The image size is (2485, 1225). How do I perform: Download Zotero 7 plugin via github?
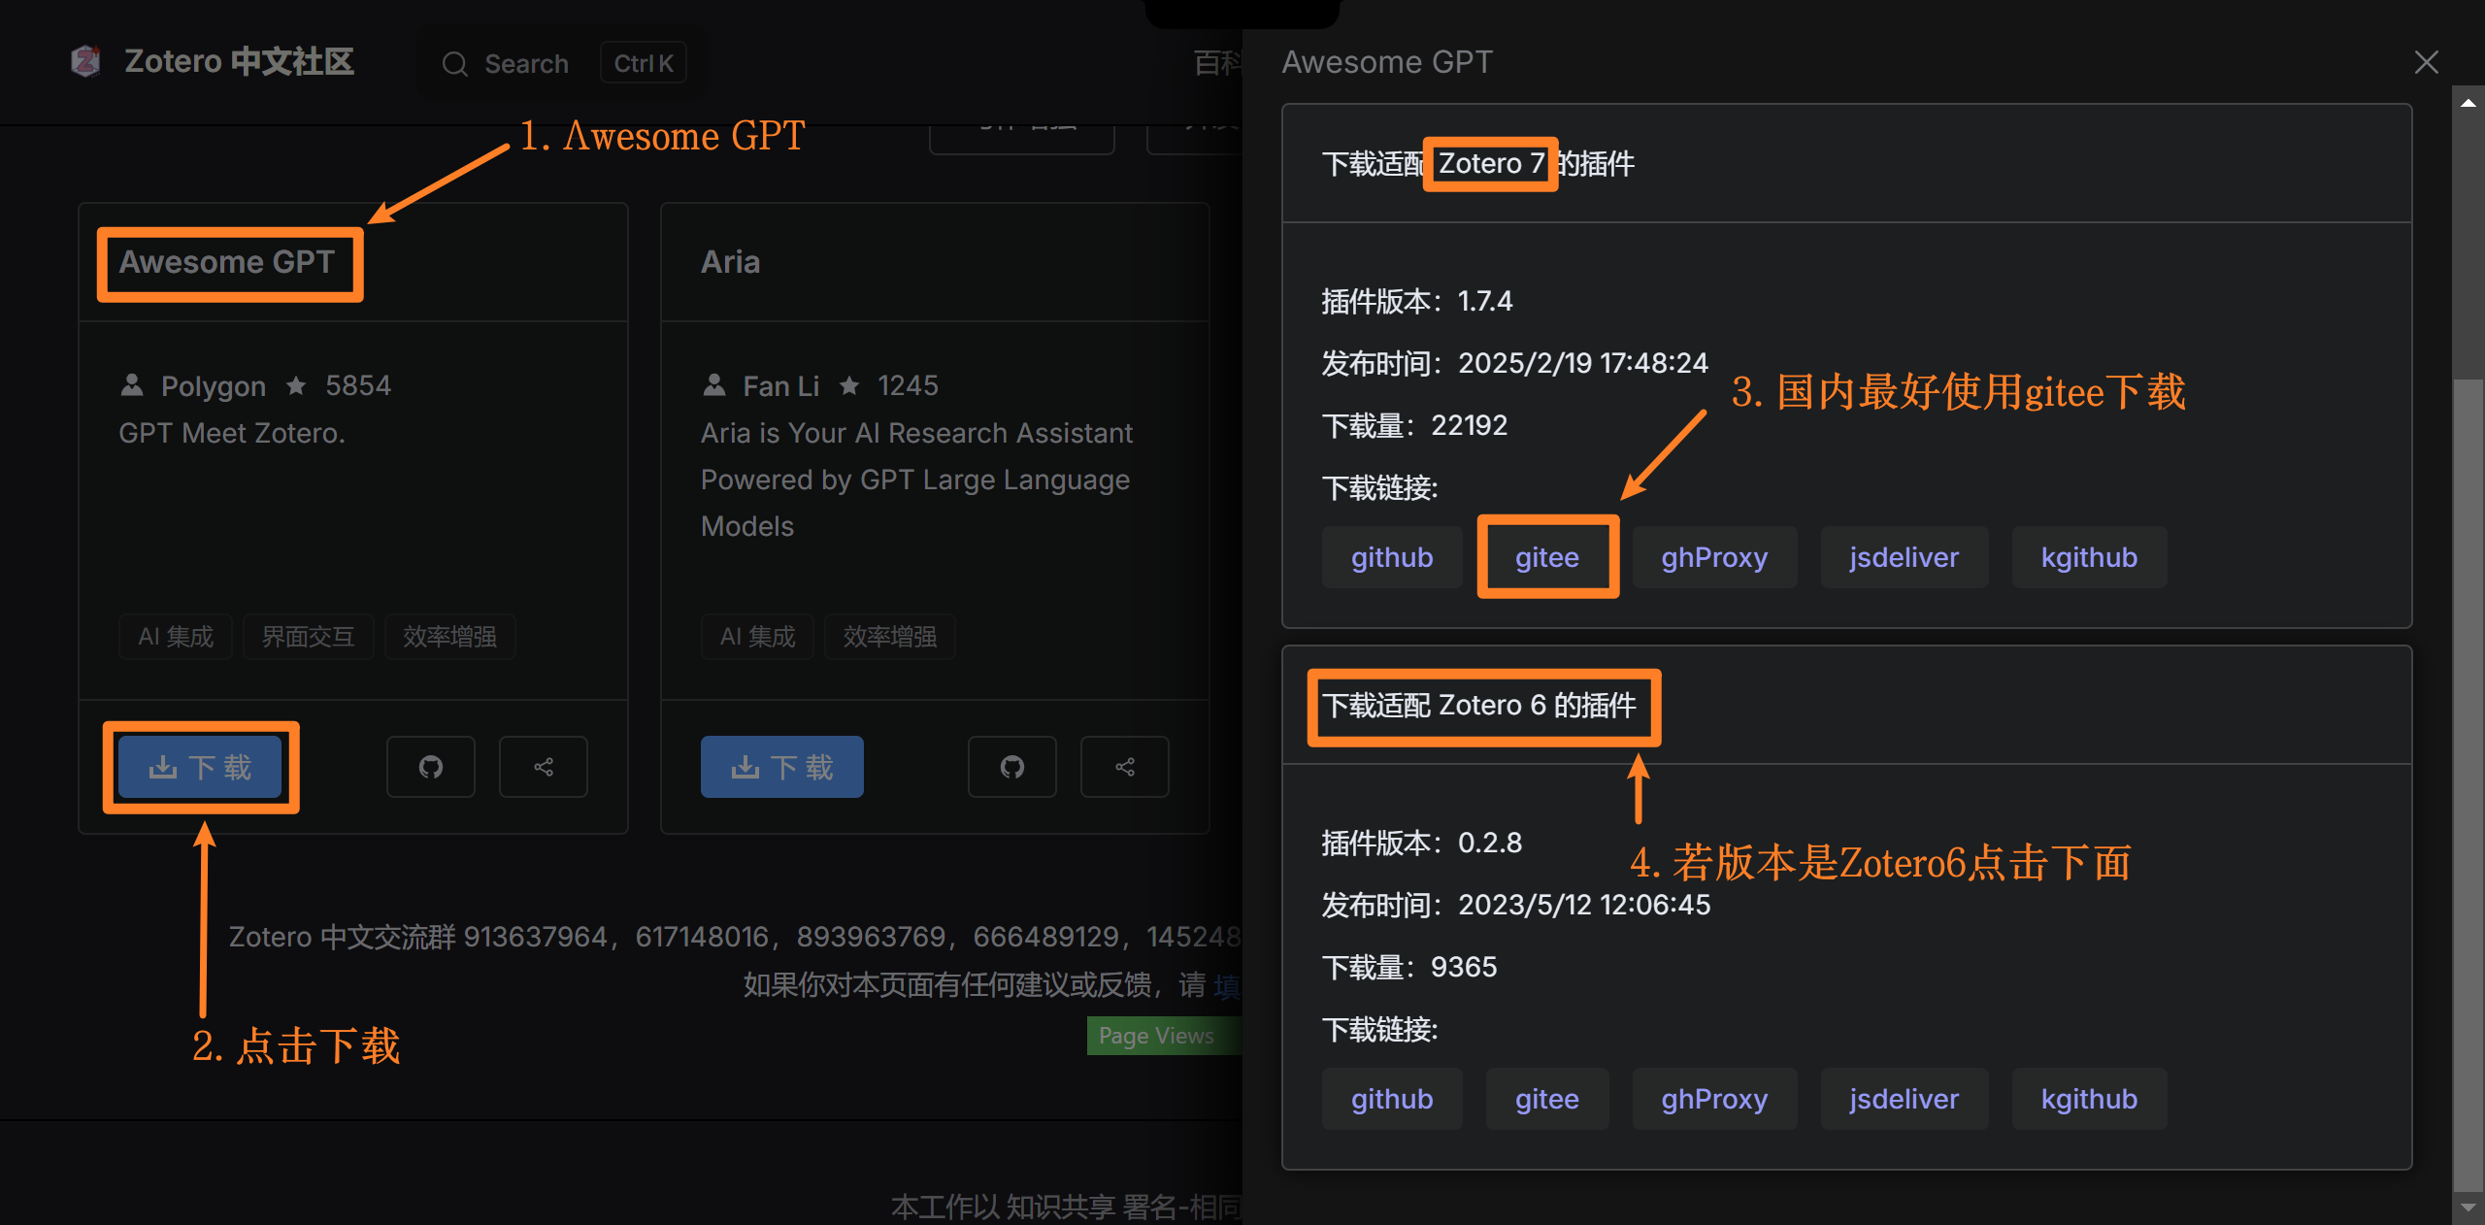[x=1391, y=557]
